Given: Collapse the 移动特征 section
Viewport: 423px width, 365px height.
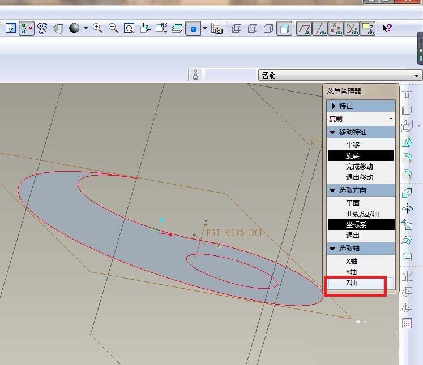Looking at the screenshot, I should 361,132.
